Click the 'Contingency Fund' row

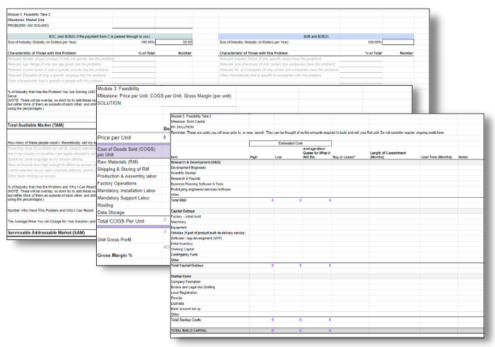[184, 255]
